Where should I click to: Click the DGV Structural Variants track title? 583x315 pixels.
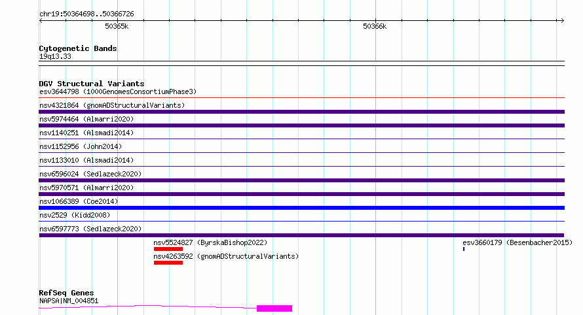(92, 84)
